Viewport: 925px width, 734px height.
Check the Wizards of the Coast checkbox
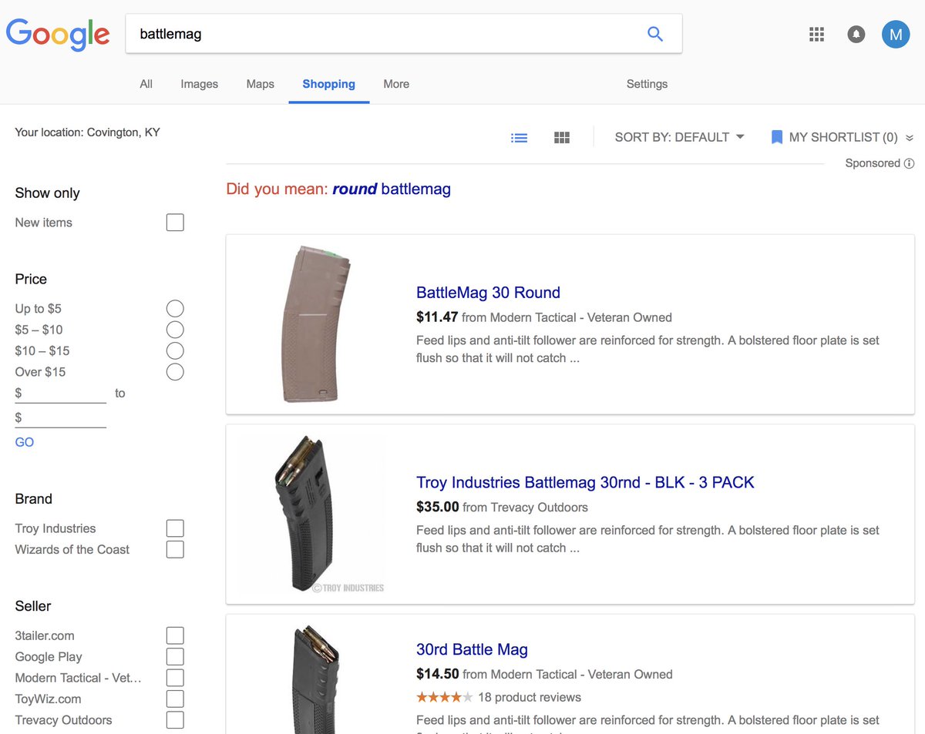(175, 549)
